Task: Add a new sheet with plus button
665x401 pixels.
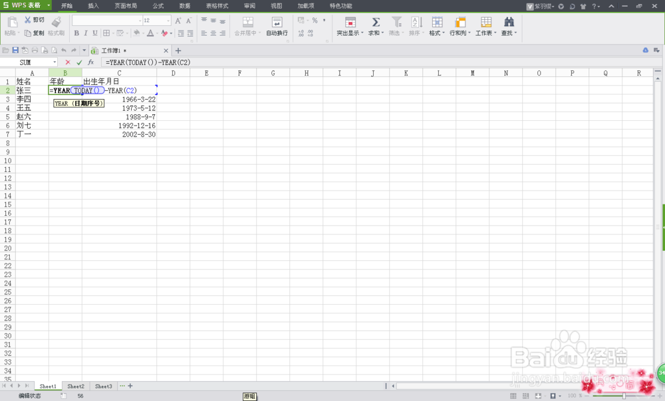Action: tap(130, 386)
